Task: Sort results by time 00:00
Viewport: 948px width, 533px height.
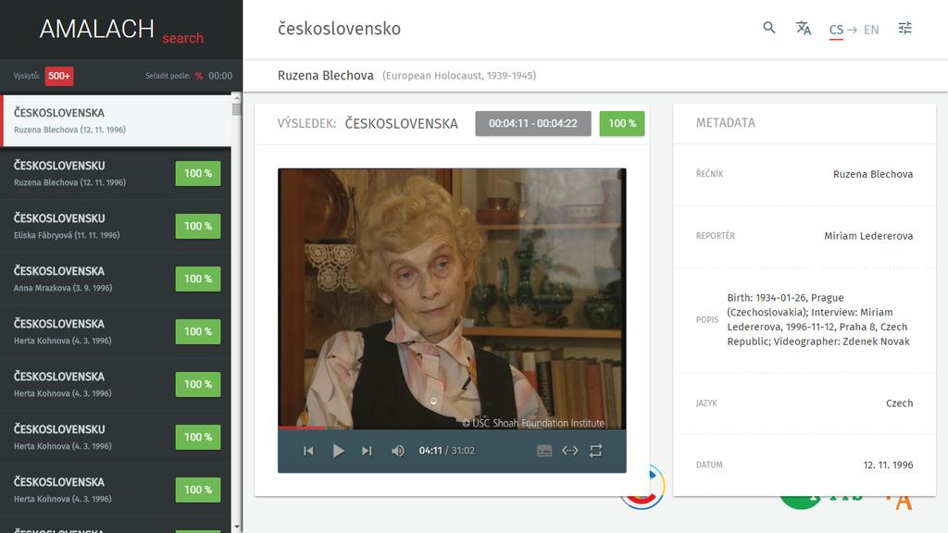Action: pos(220,76)
